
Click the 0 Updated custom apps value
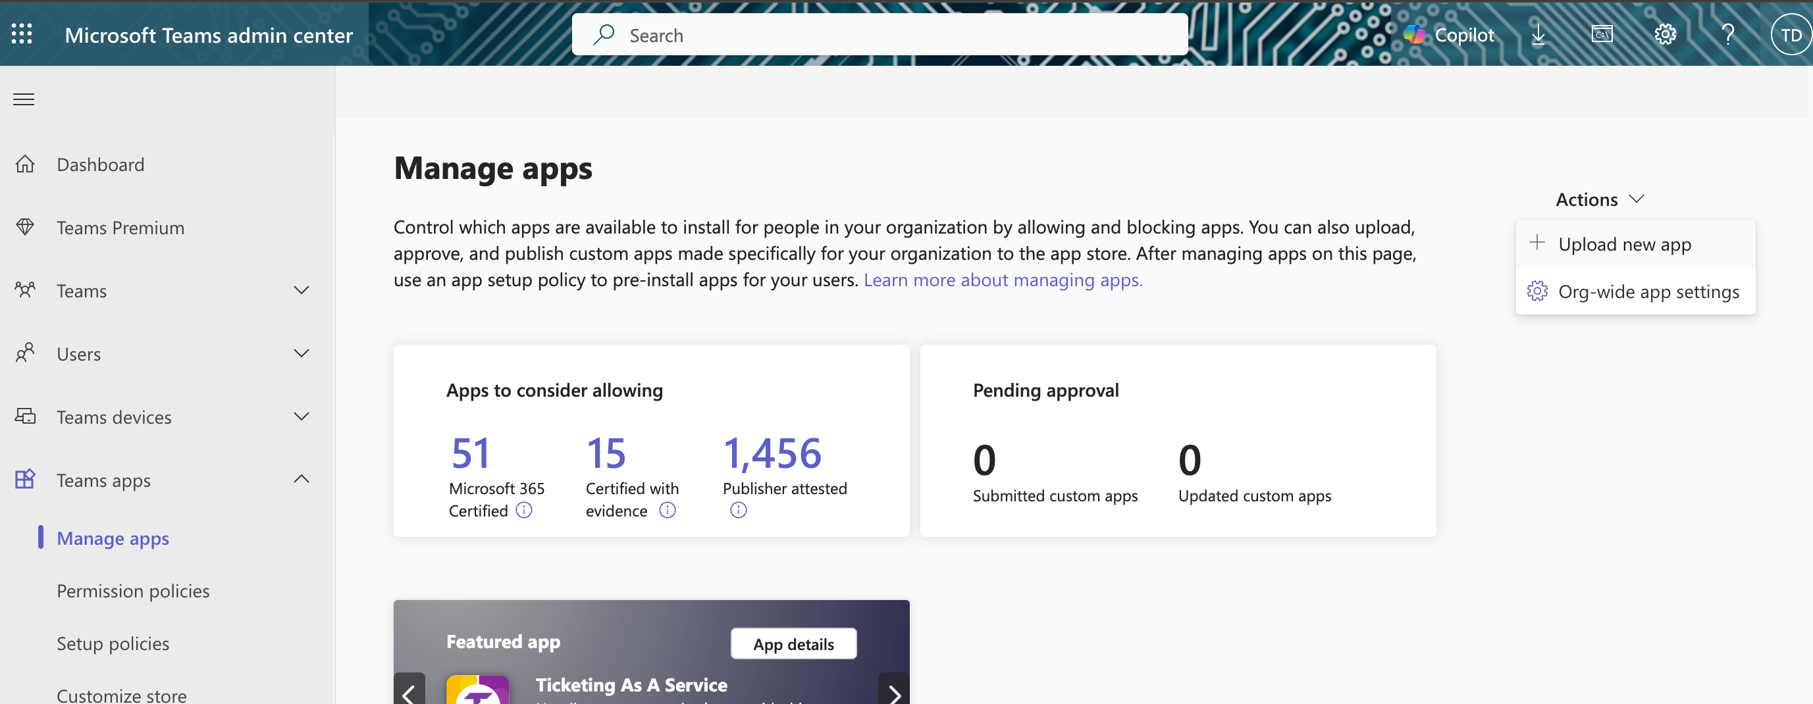point(1190,460)
